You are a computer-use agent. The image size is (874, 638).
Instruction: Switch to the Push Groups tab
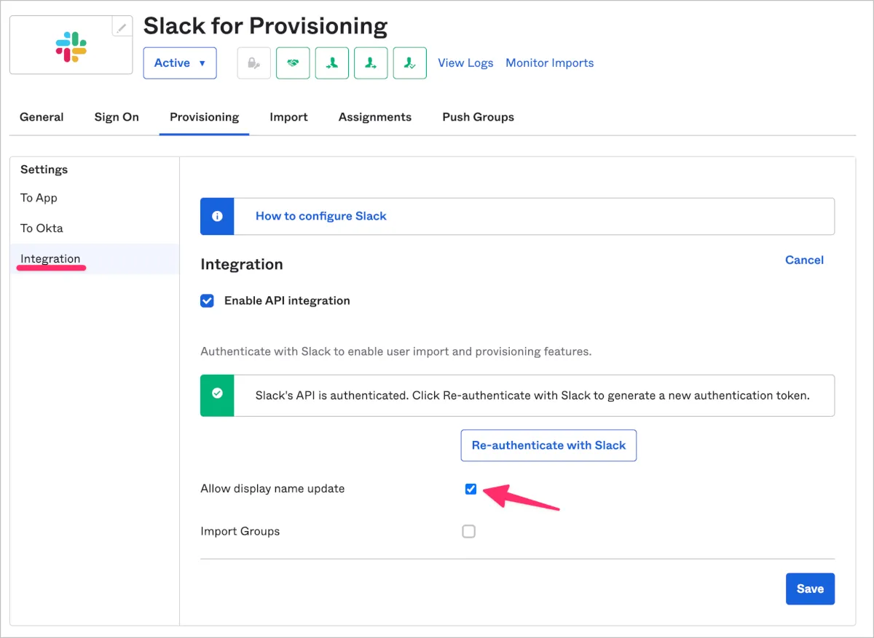(478, 117)
